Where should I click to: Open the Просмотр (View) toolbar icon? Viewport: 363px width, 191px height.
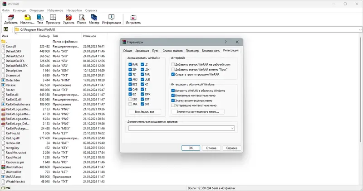pos(53,17)
